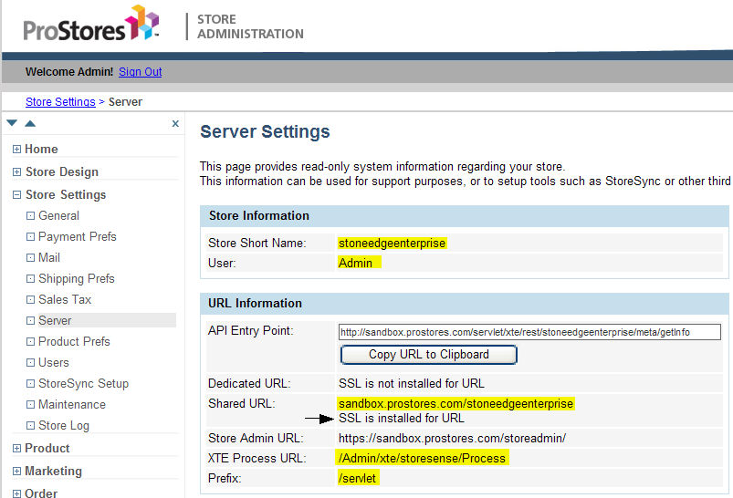Click the down triangle above the menu
733x498 pixels.
click(12, 123)
